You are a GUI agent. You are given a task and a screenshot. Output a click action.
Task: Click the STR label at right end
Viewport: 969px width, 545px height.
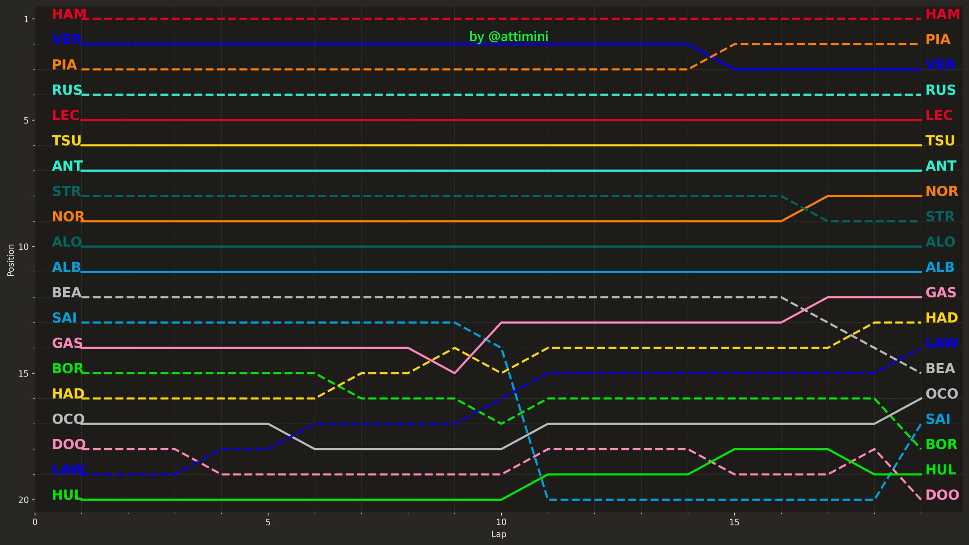(x=940, y=216)
